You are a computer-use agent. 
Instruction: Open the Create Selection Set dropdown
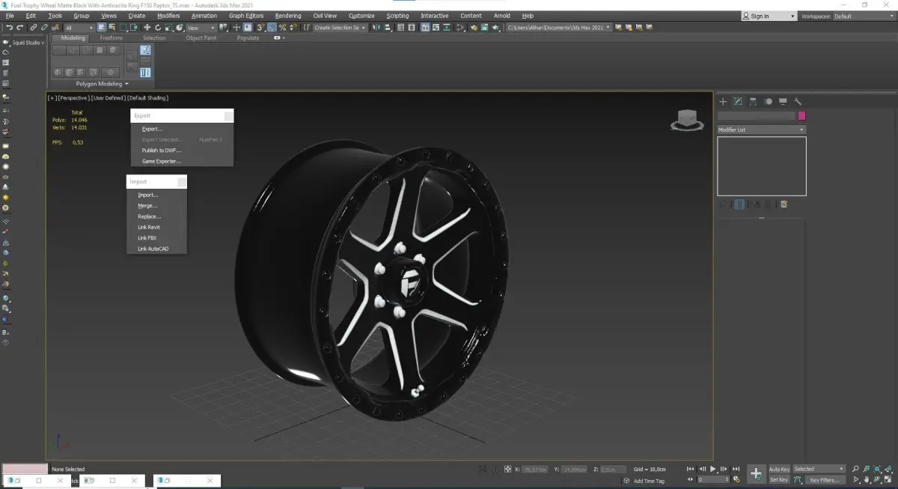[x=339, y=28]
